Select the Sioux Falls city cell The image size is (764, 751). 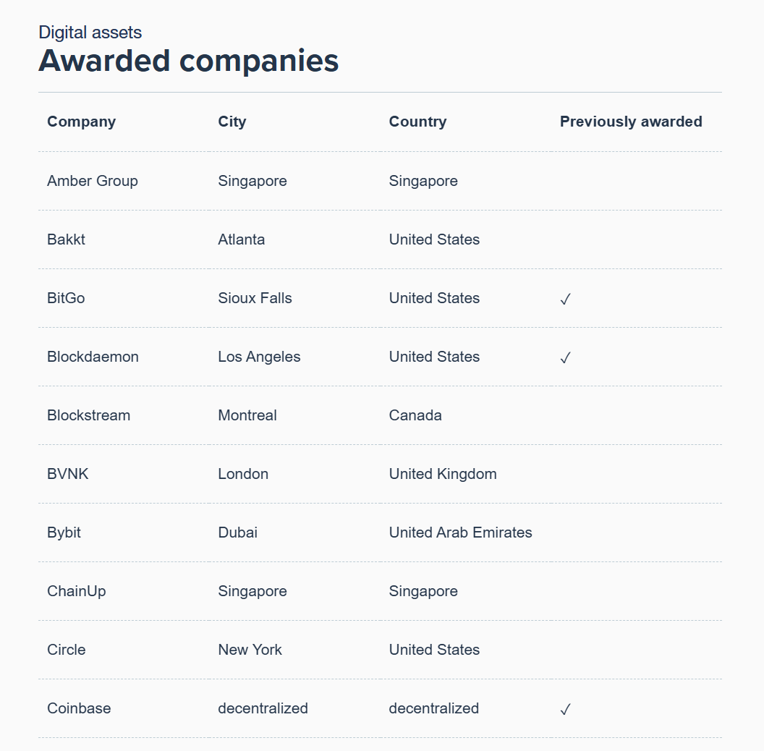tap(255, 298)
